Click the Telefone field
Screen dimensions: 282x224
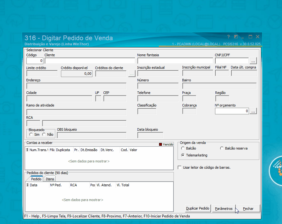tap(158, 99)
